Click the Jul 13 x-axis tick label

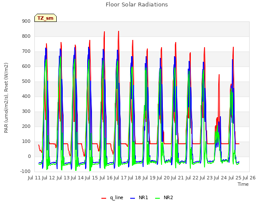63,178
